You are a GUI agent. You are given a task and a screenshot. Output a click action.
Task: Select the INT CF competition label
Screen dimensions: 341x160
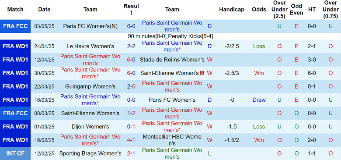15,153
